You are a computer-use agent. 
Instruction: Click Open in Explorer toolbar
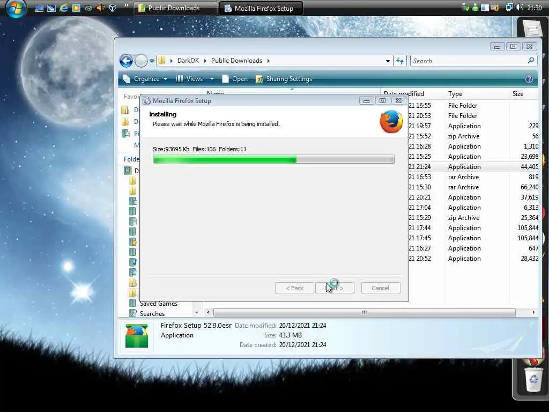235,79
